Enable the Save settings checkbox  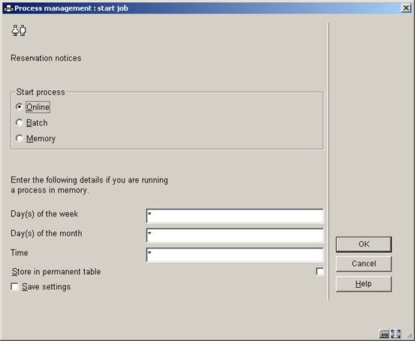pos(14,287)
